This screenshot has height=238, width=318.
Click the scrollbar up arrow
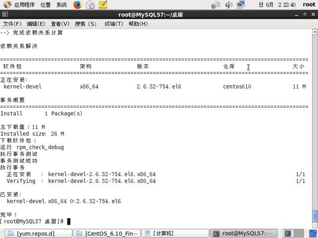pos(315,32)
